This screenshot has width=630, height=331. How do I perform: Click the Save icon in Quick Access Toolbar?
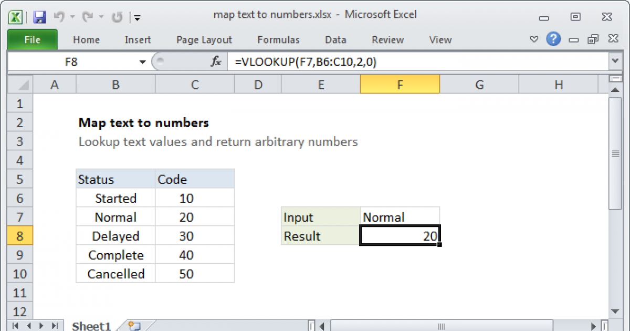pos(39,17)
